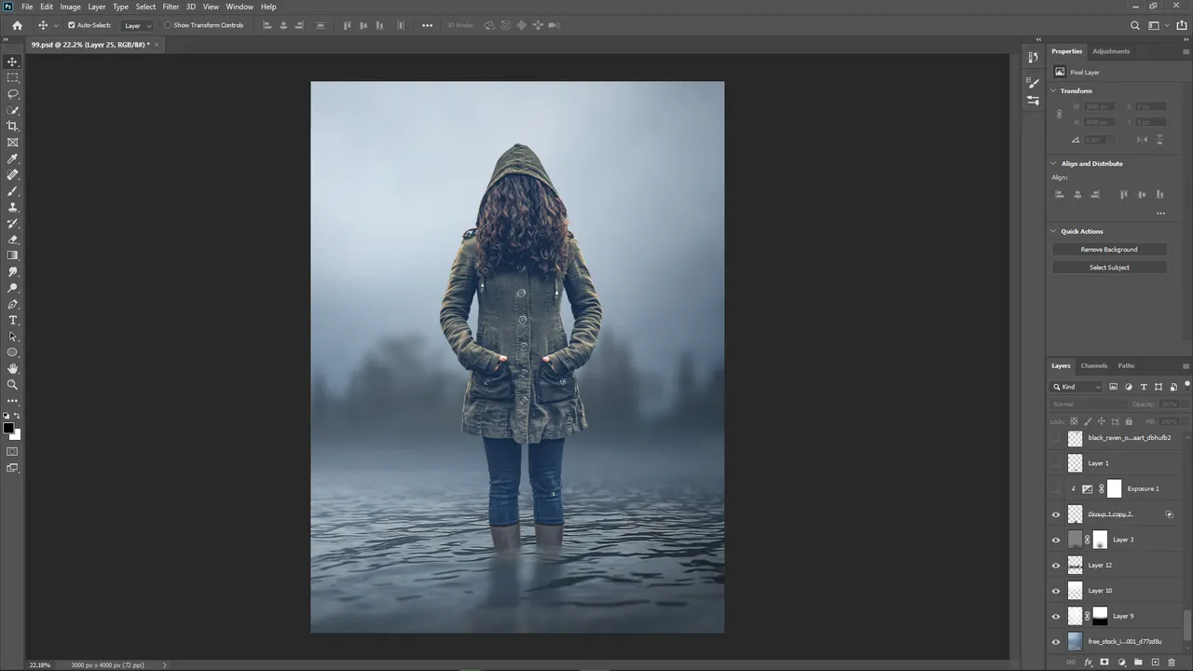Open the Window menu
This screenshot has height=671, width=1193.
pos(240,7)
